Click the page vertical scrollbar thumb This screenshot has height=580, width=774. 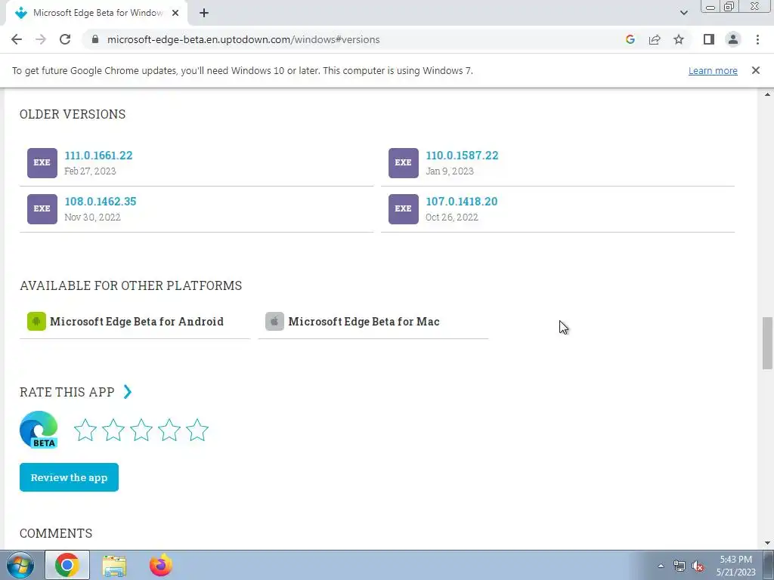click(x=767, y=344)
